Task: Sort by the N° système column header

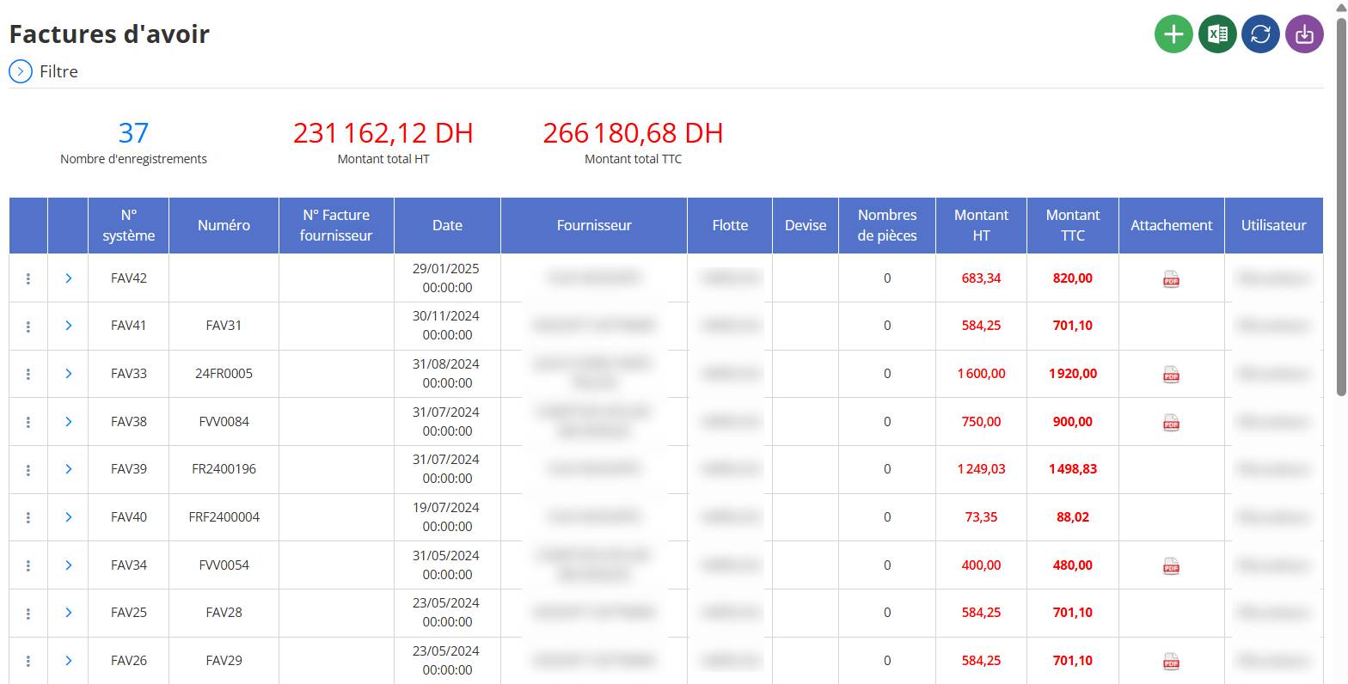Action: click(x=129, y=225)
